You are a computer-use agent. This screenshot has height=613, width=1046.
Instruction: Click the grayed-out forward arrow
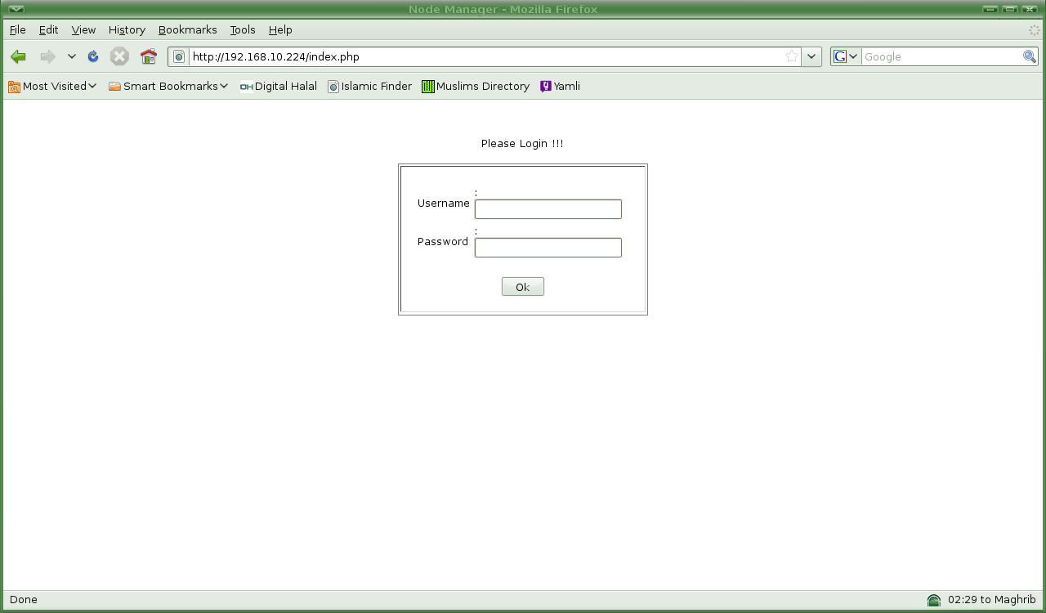(47, 56)
